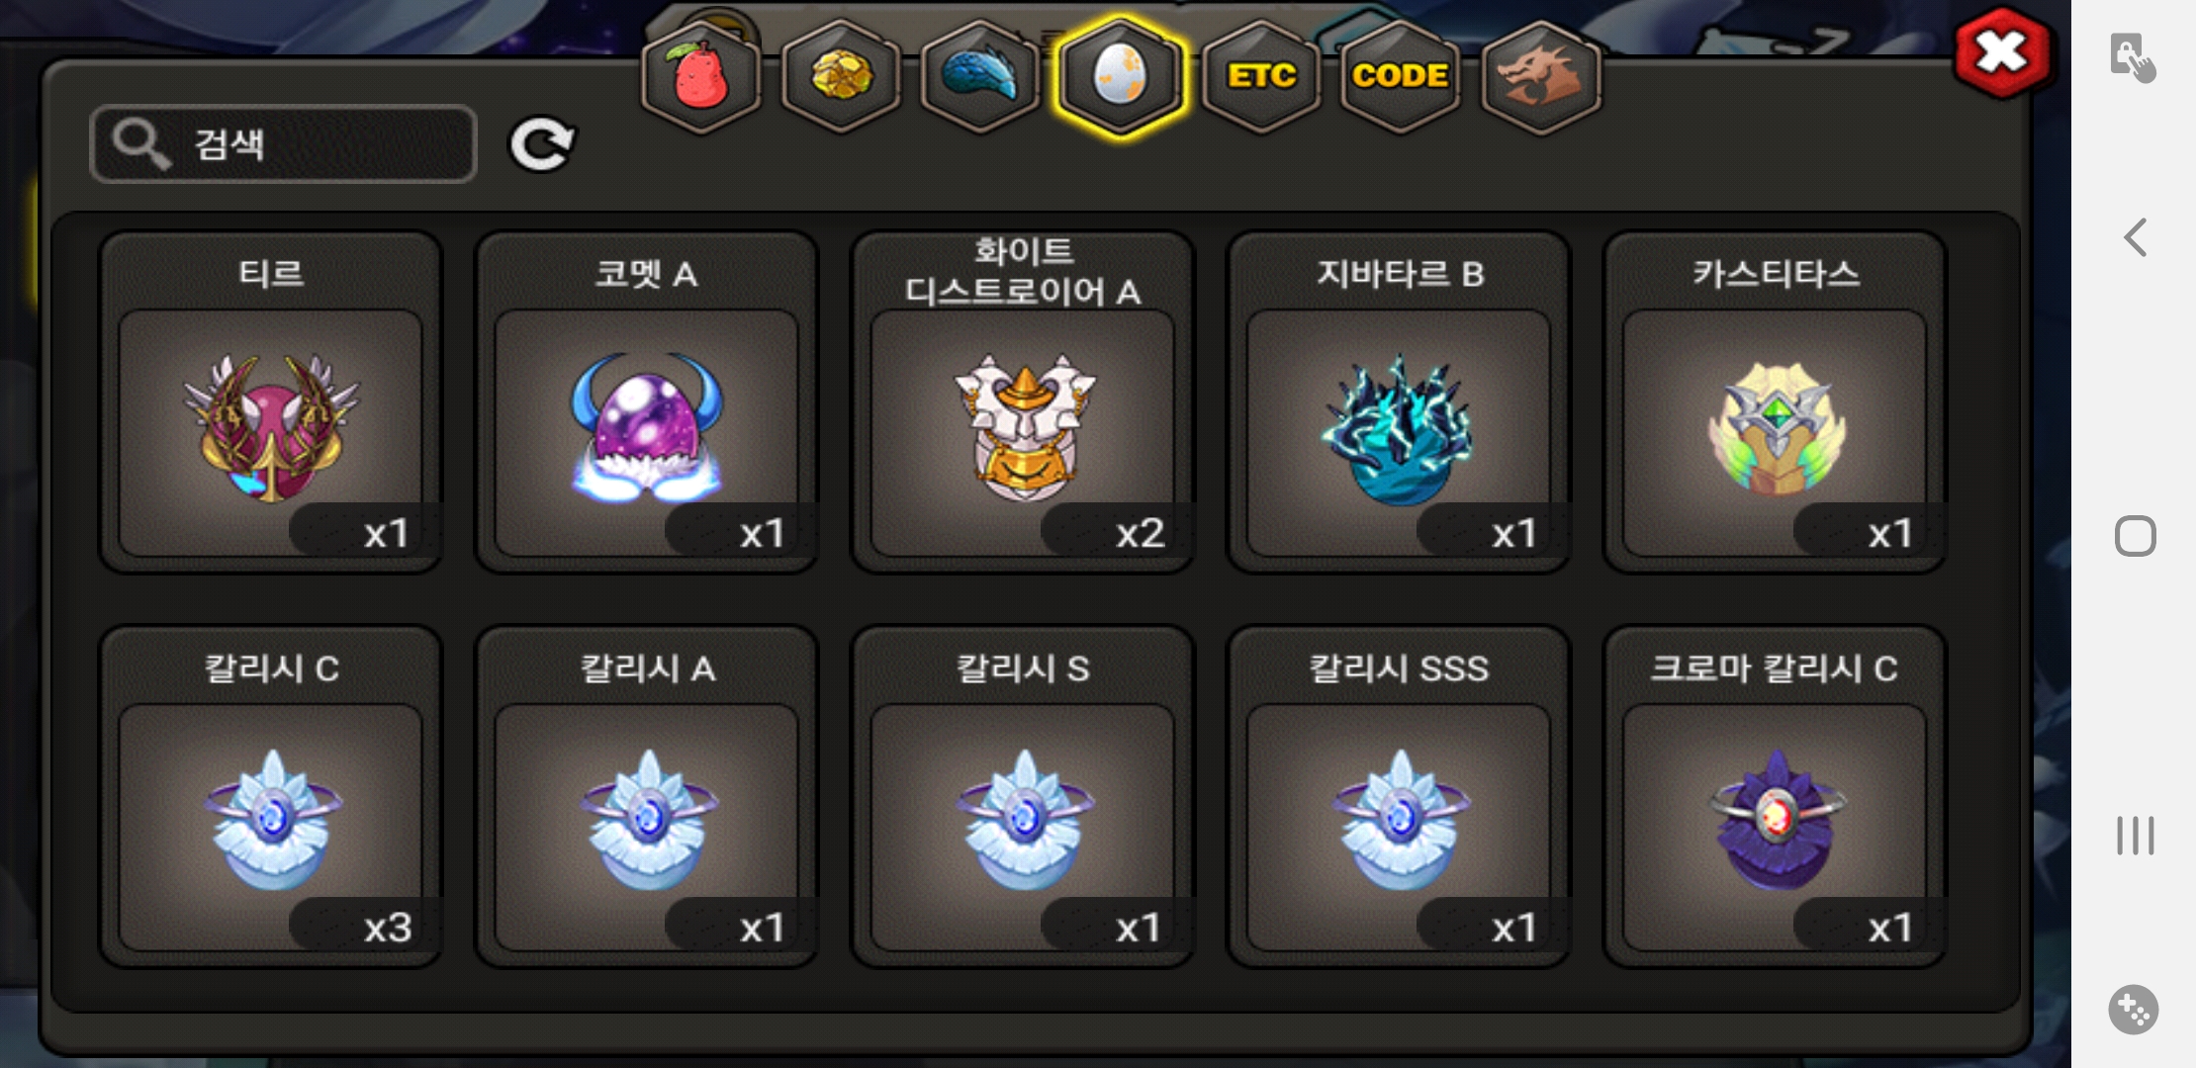Tap the Android home button
The height and width of the screenshot is (1068, 2196).
point(2135,536)
